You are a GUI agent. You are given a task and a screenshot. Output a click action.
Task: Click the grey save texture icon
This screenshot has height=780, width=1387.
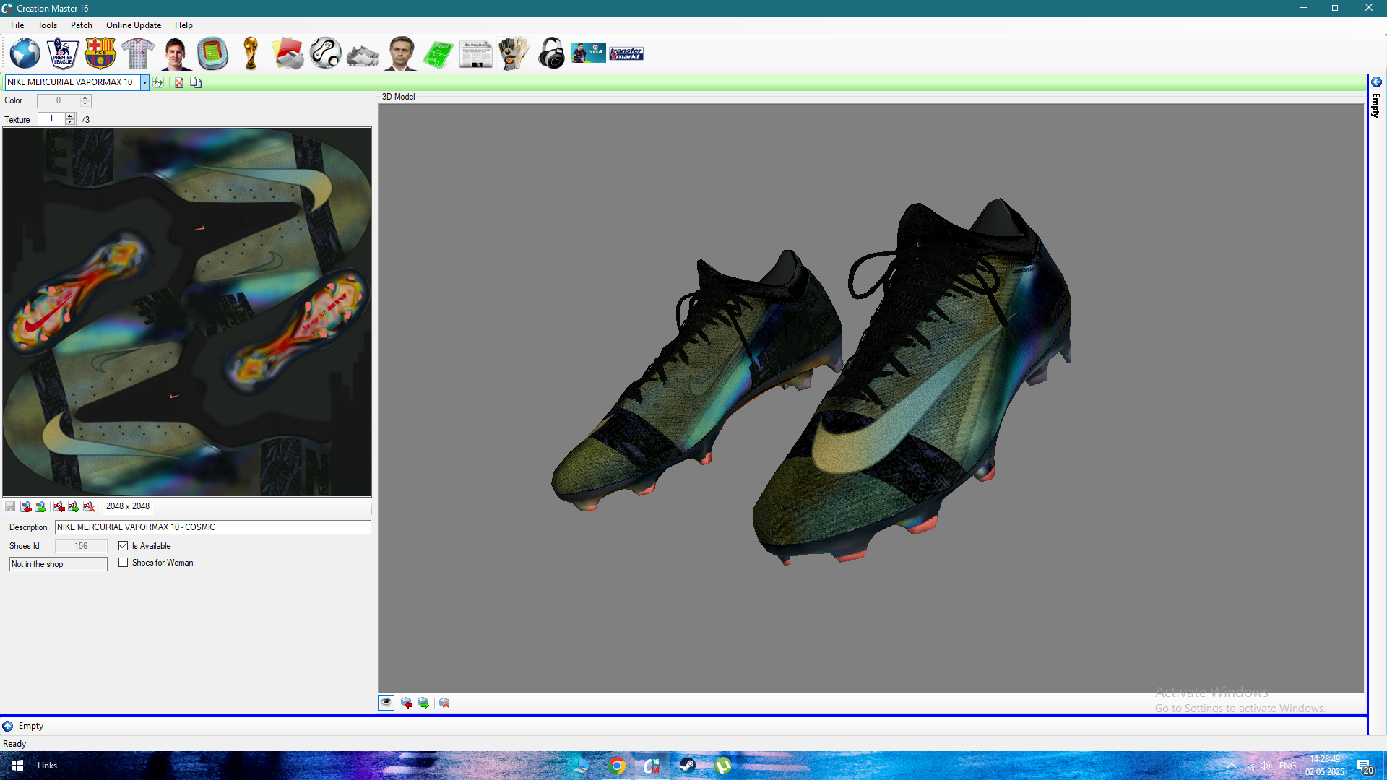click(10, 506)
